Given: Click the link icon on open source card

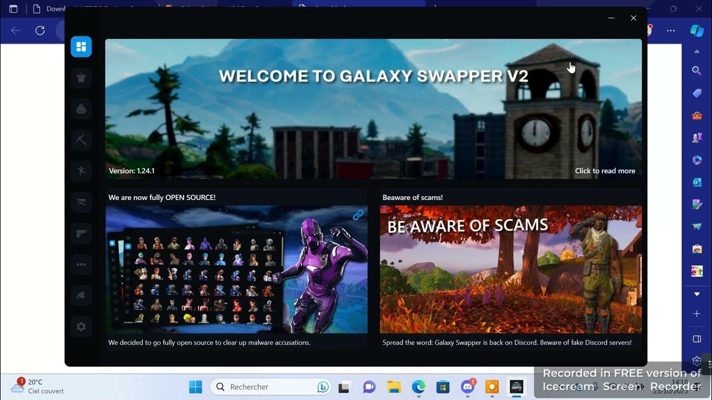Looking at the screenshot, I should pos(358,215).
